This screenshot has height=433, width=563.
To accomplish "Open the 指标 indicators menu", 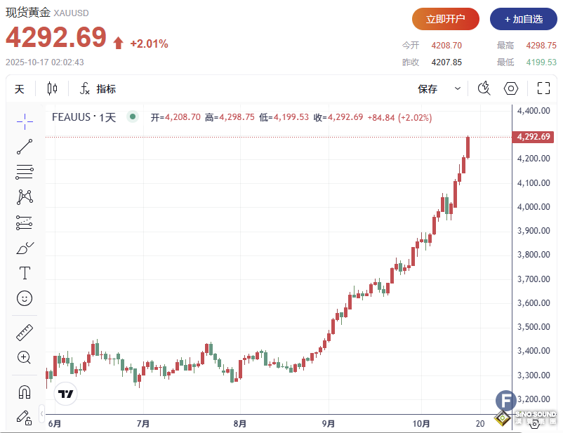I will coord(98,88).
